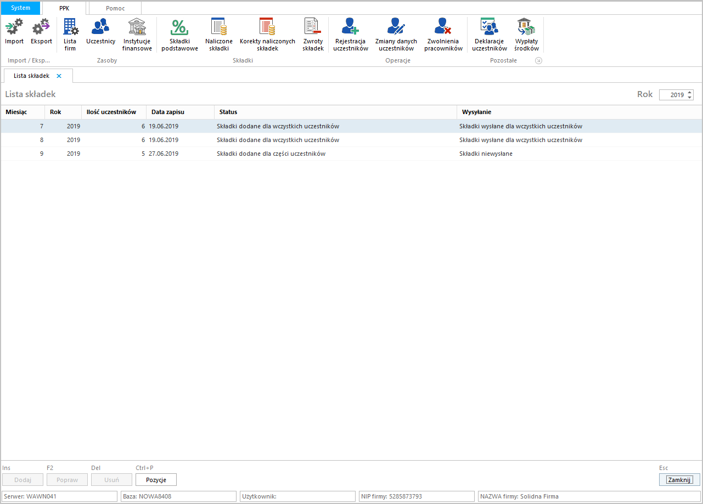Switch to the Pomoc ribbon tab

(115, 8)
